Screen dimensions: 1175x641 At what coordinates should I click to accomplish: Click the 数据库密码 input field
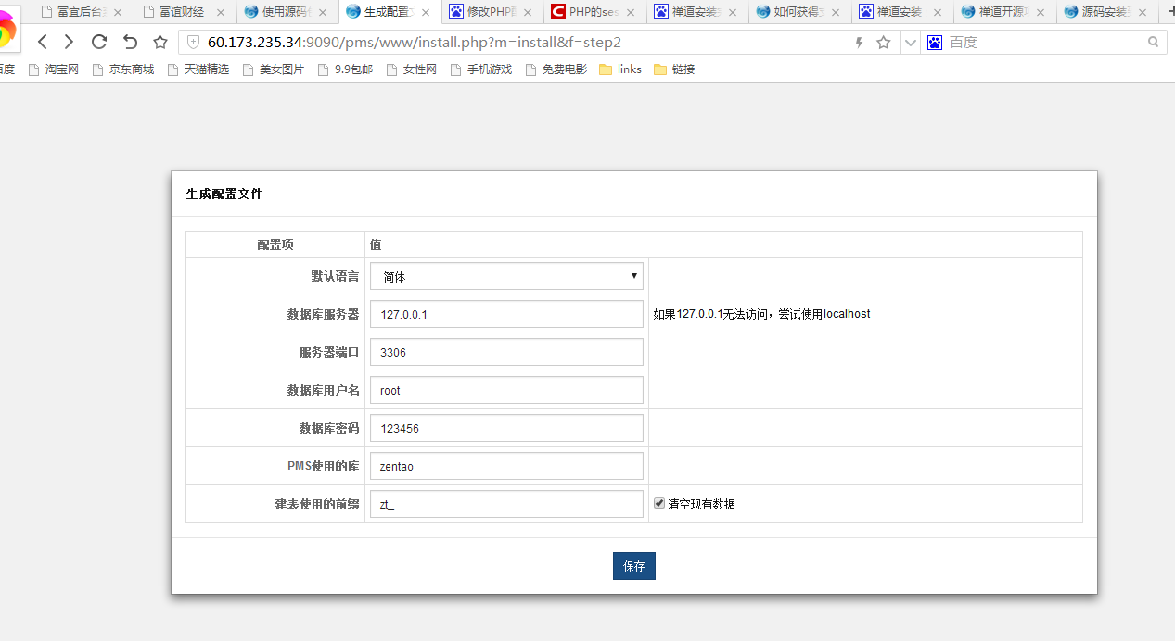506,428
